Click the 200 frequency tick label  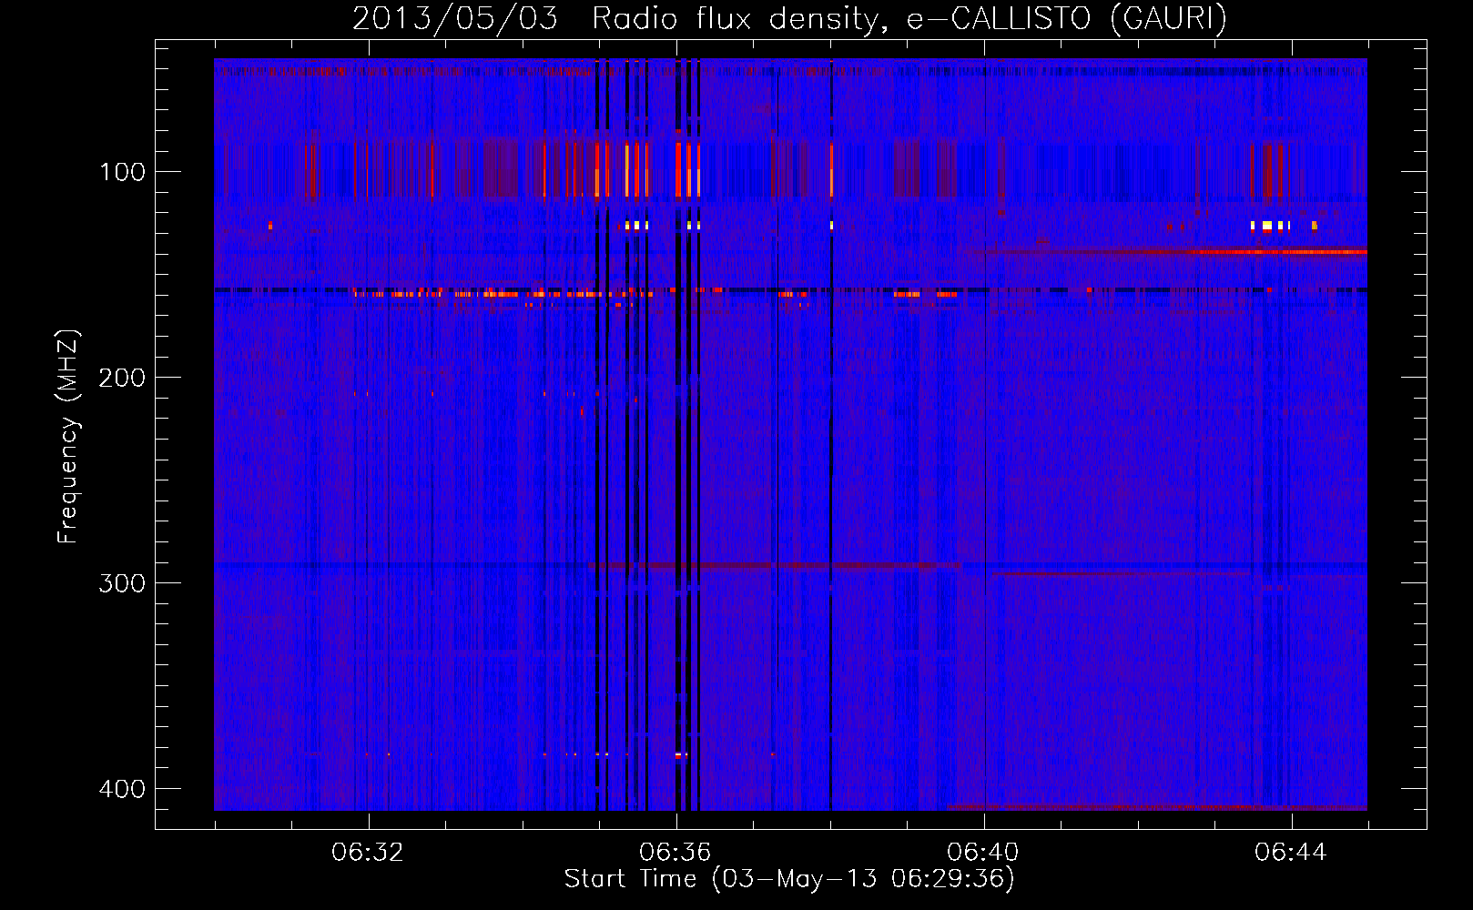click(x=122, y=378)
